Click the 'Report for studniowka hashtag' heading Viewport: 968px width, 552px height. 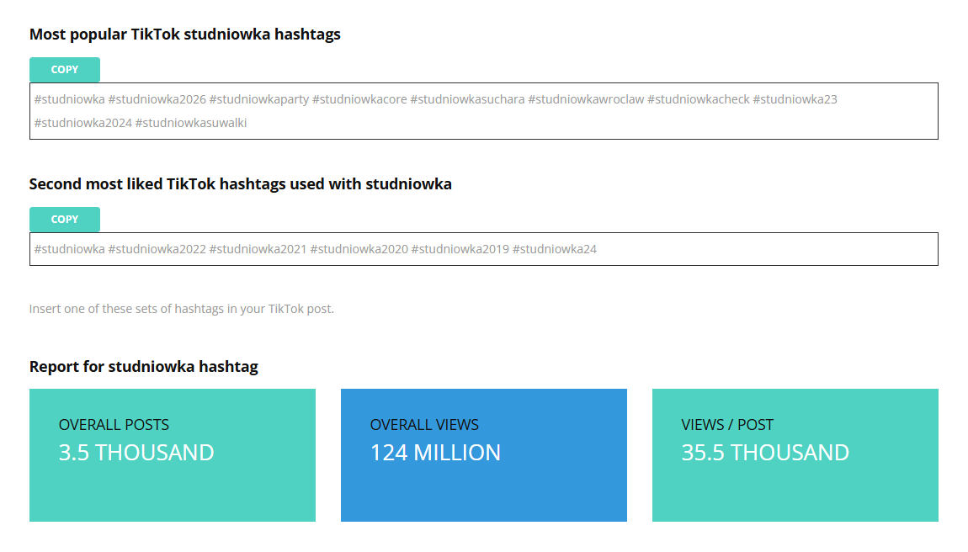pos(144,367)
